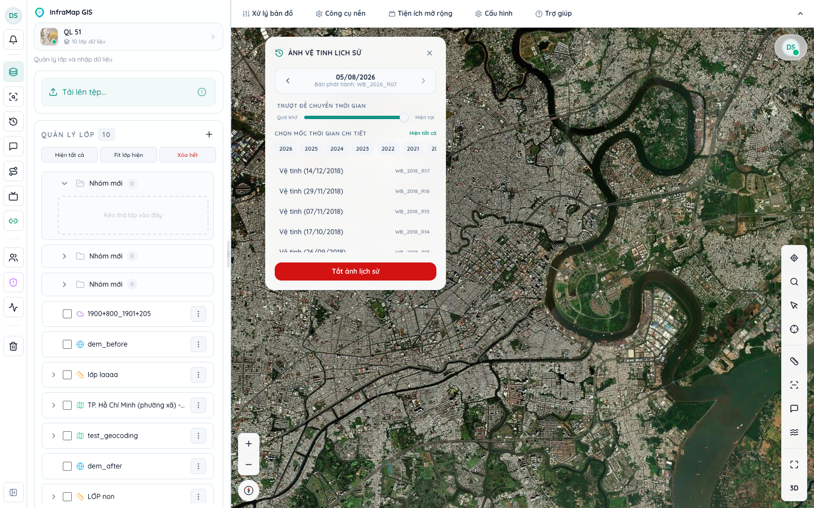Locate my position on map
814x508 pixels.
click(x=794, y=258)
